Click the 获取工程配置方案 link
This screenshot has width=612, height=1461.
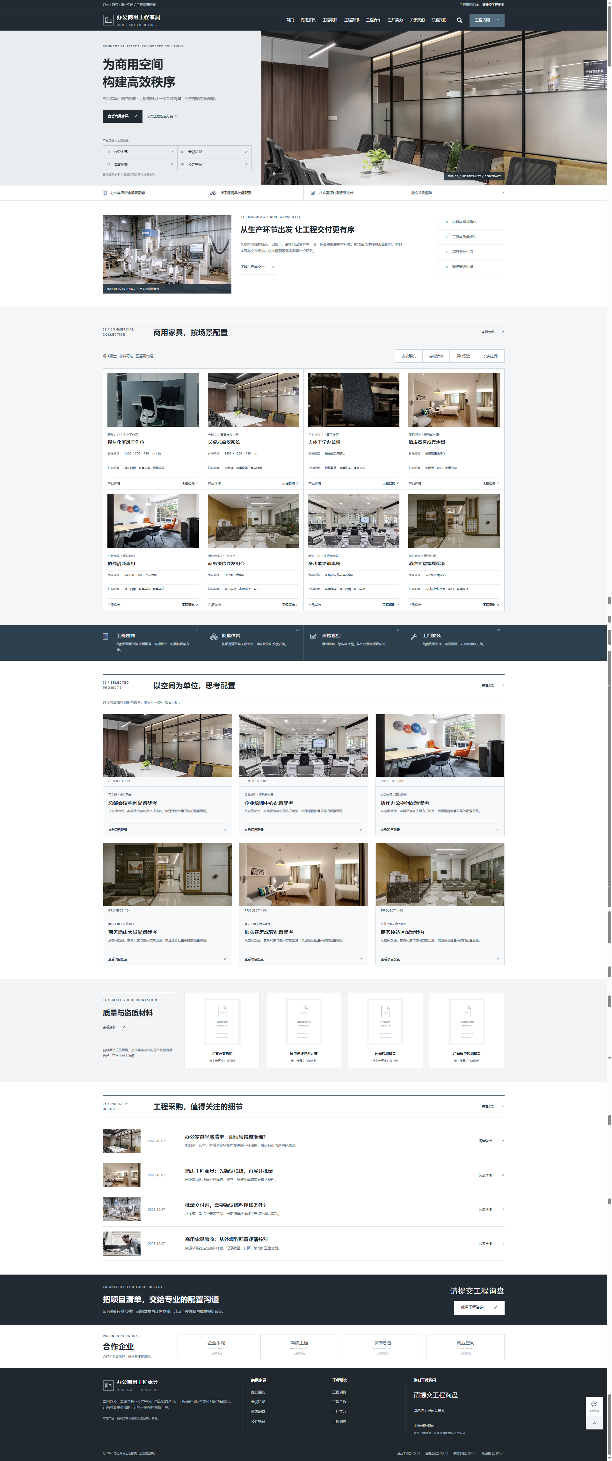[162, 116]
